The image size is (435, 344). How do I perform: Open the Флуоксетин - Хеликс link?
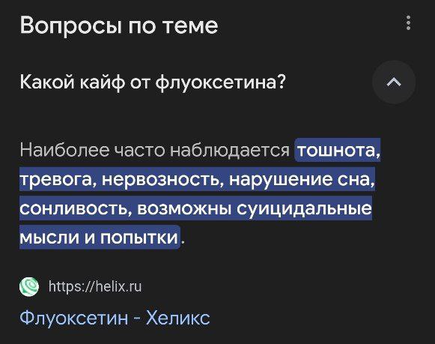[115, 317]
